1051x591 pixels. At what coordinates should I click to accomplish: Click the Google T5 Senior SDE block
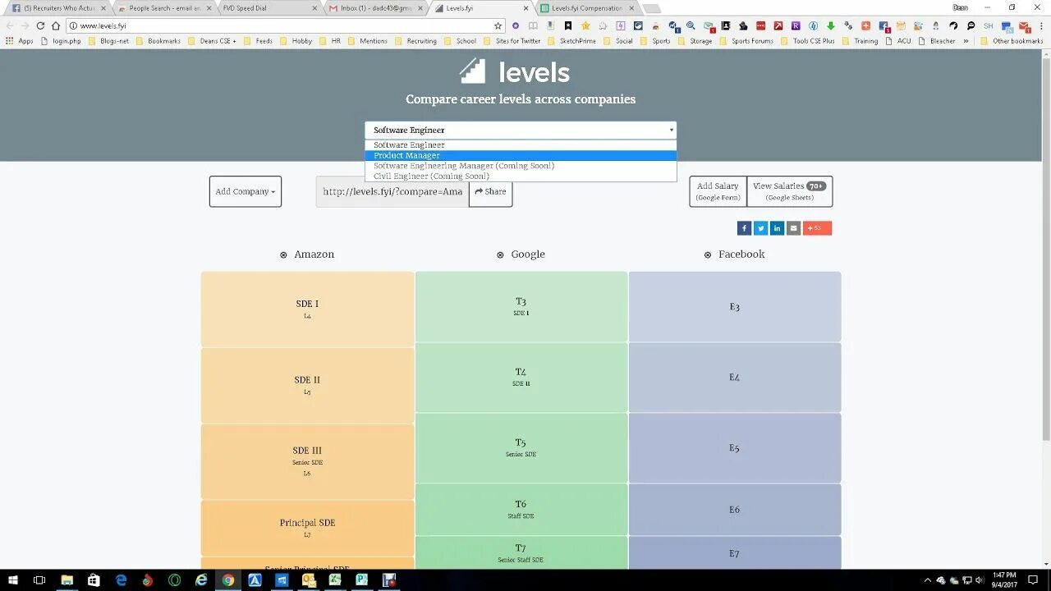[521, 447]
